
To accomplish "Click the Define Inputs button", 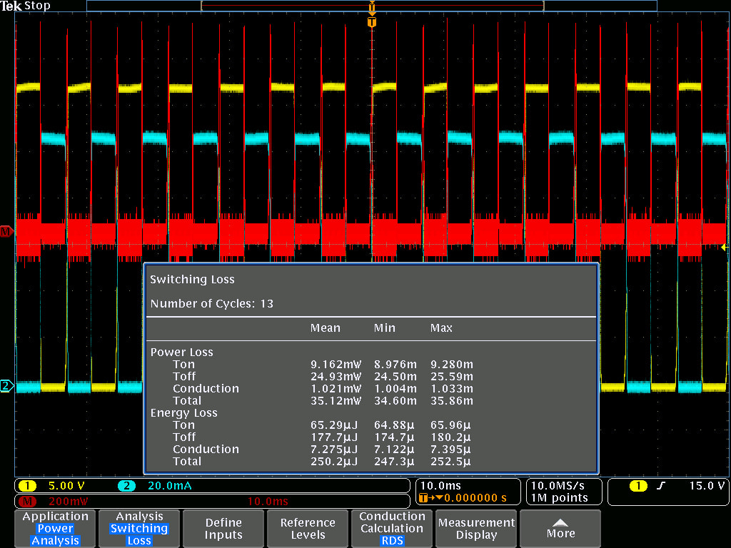I will 223,528.
